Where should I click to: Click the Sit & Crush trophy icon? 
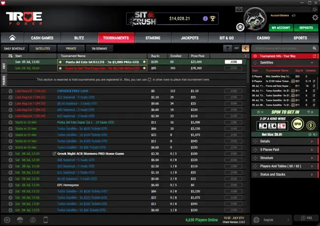(213, 19)
